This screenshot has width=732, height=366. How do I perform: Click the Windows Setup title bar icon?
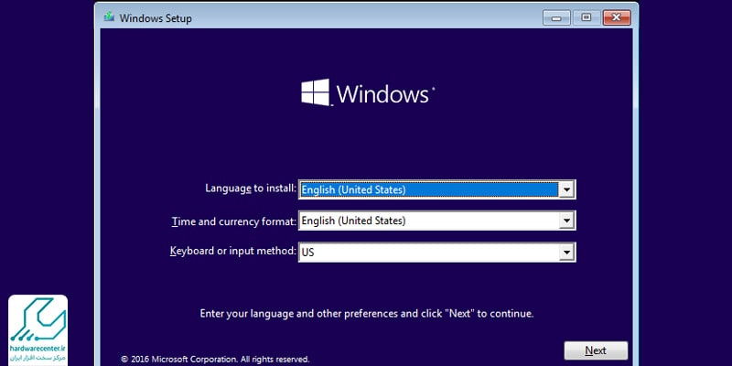(109, 17)
